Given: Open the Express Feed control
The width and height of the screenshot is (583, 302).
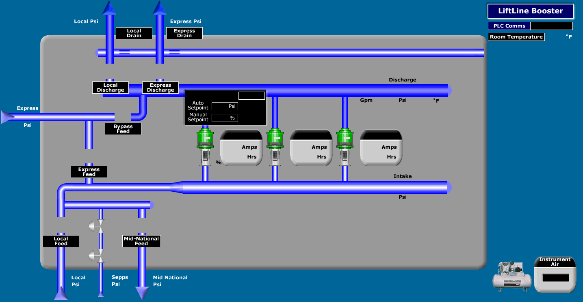Looking at the screenshot, I should (89, 172).
